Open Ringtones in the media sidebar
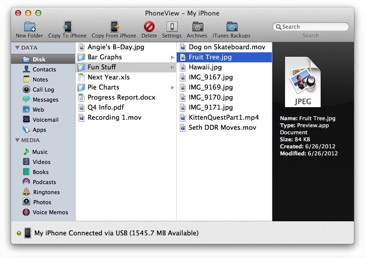 click(46, 192)
